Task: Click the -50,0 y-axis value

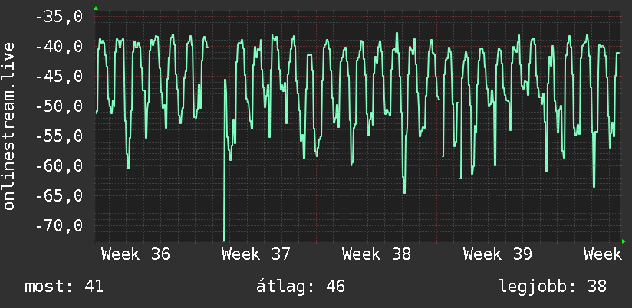Action: pos(59,106)
